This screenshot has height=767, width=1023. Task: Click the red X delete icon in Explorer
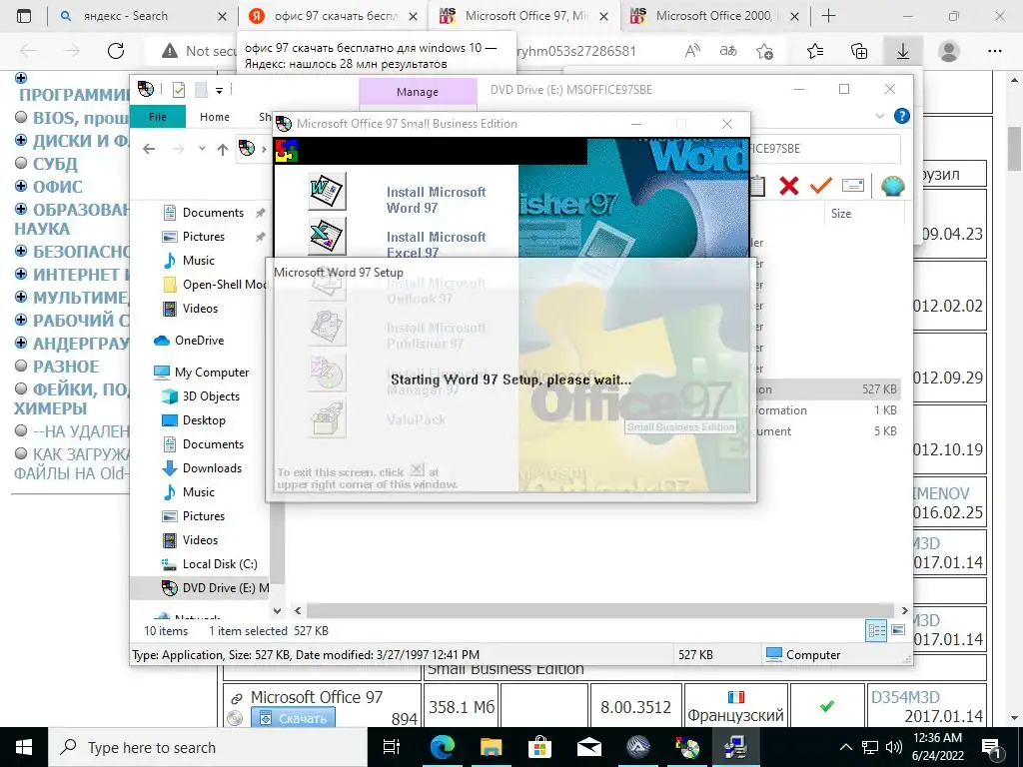coord(789,186)
